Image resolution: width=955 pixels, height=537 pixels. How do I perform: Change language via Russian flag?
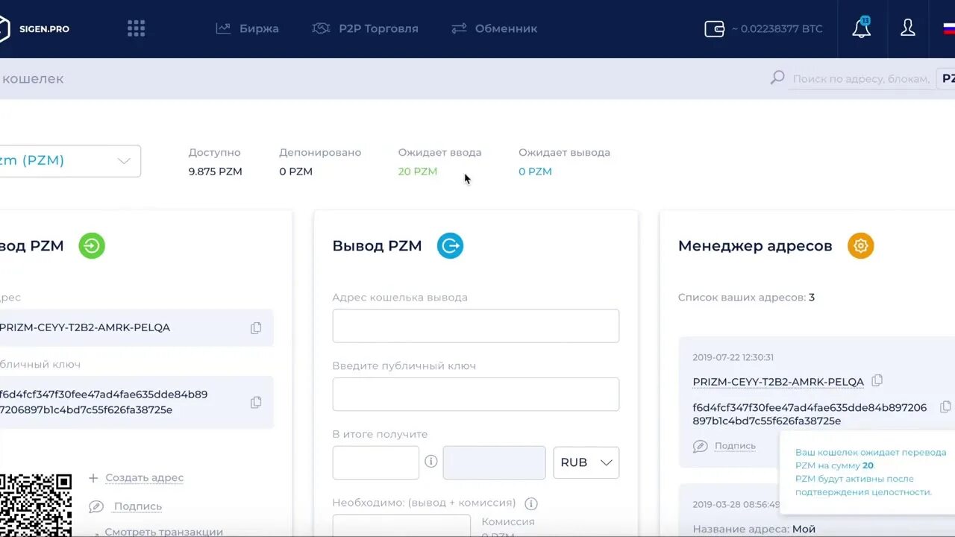[949, 28]
